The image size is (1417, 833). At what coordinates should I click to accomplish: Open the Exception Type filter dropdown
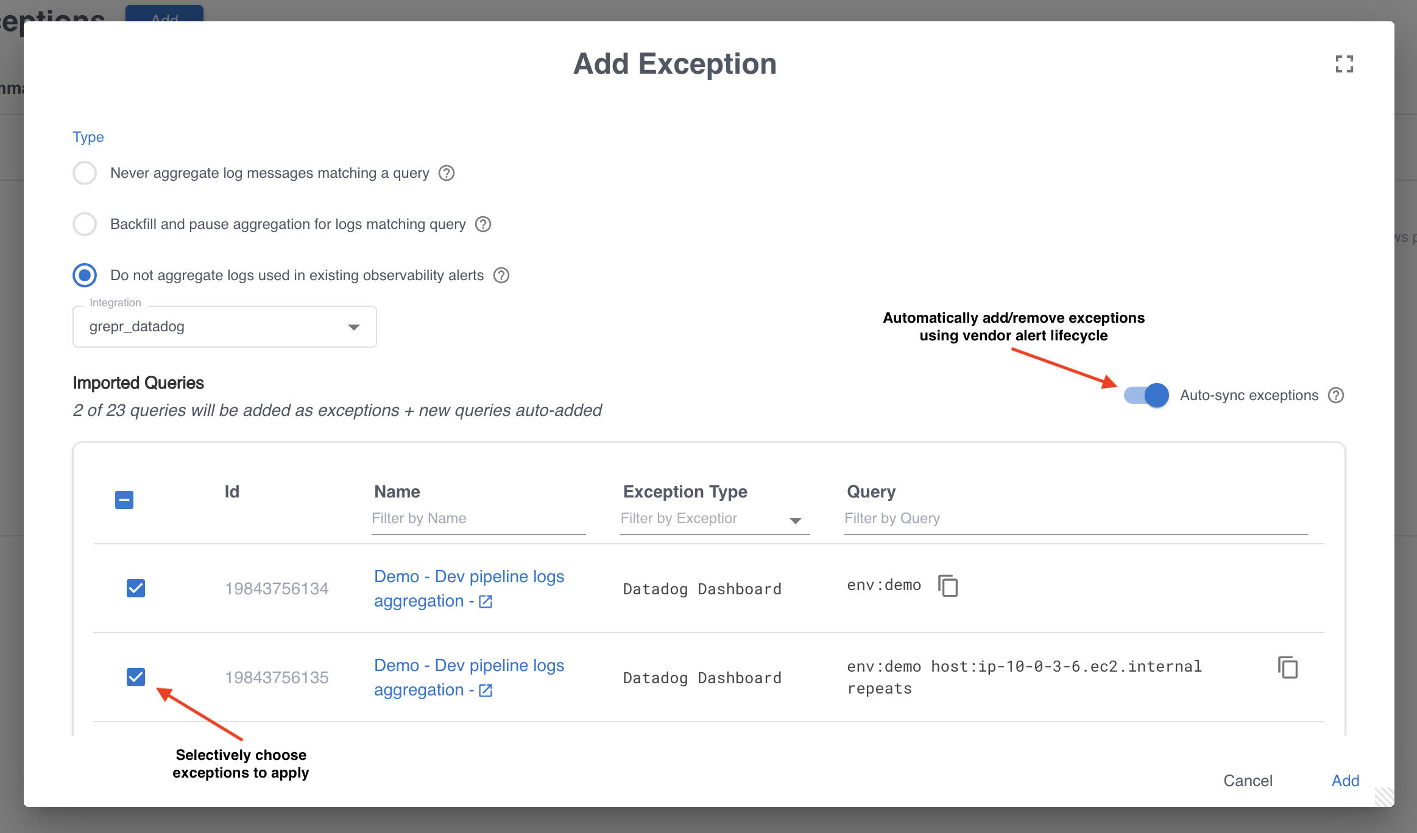(x=796, y=519)
